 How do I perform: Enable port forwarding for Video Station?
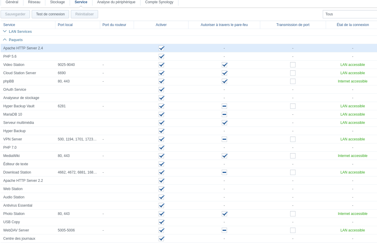point(293,65)
